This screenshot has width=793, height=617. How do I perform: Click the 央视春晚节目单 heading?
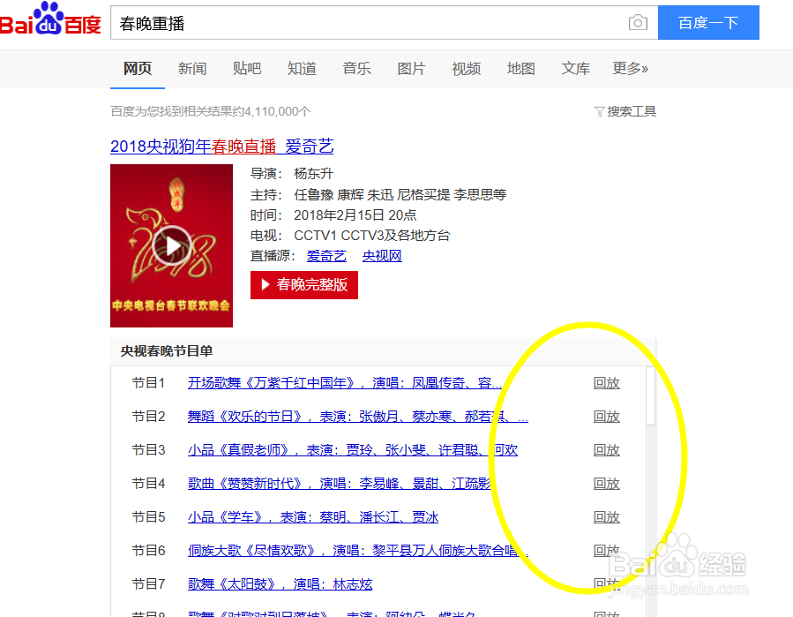click(167, 351)
